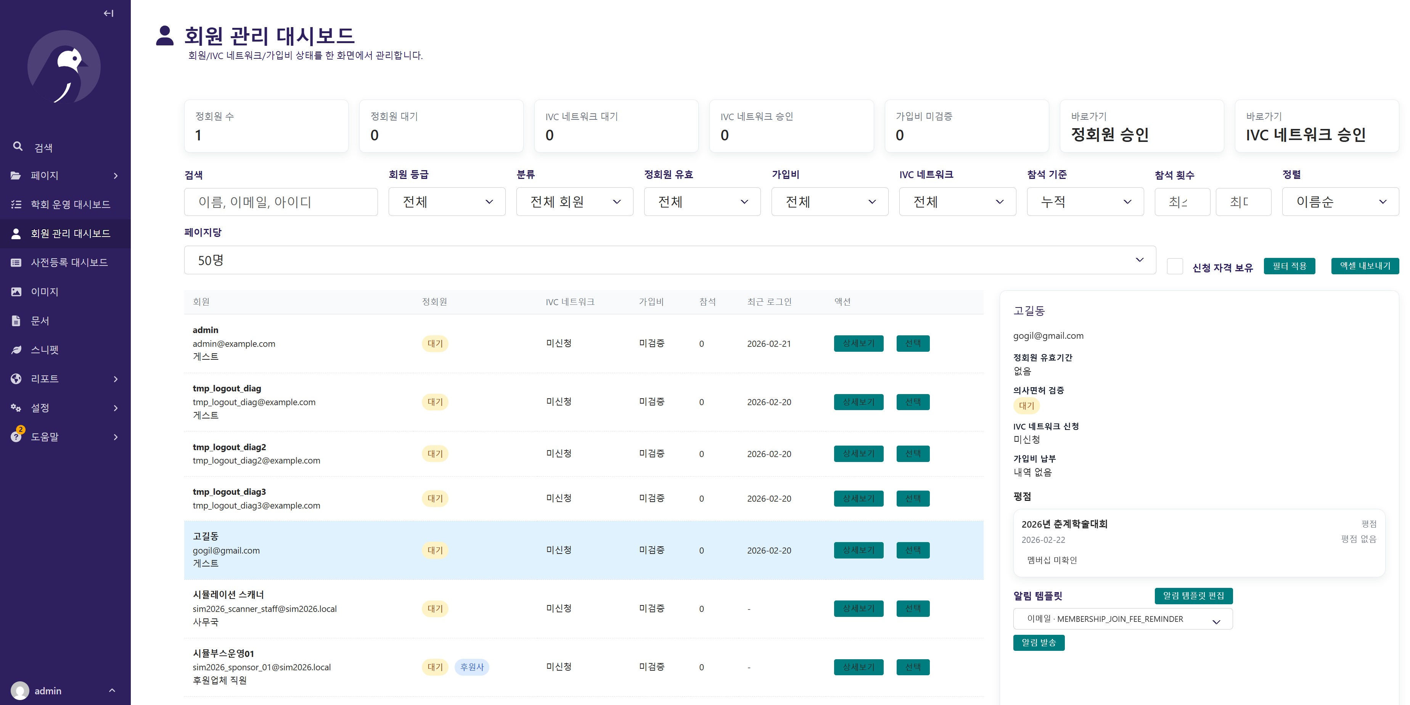Click the 이름, 이메일, 아이디 search field

[x=281, y=201]
